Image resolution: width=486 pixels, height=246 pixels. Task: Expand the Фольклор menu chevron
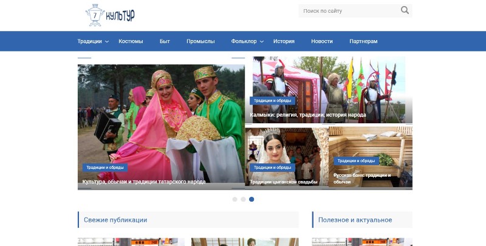(x=261, y=41)
